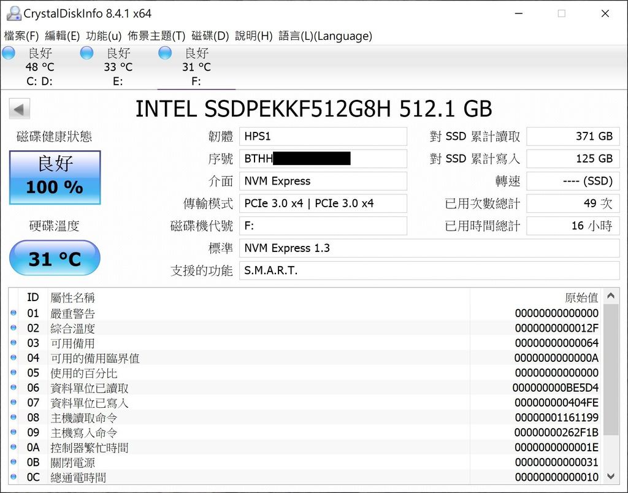Click the 序號 serial number field
Screen dimensions: 628x493
tap(323, 158)
